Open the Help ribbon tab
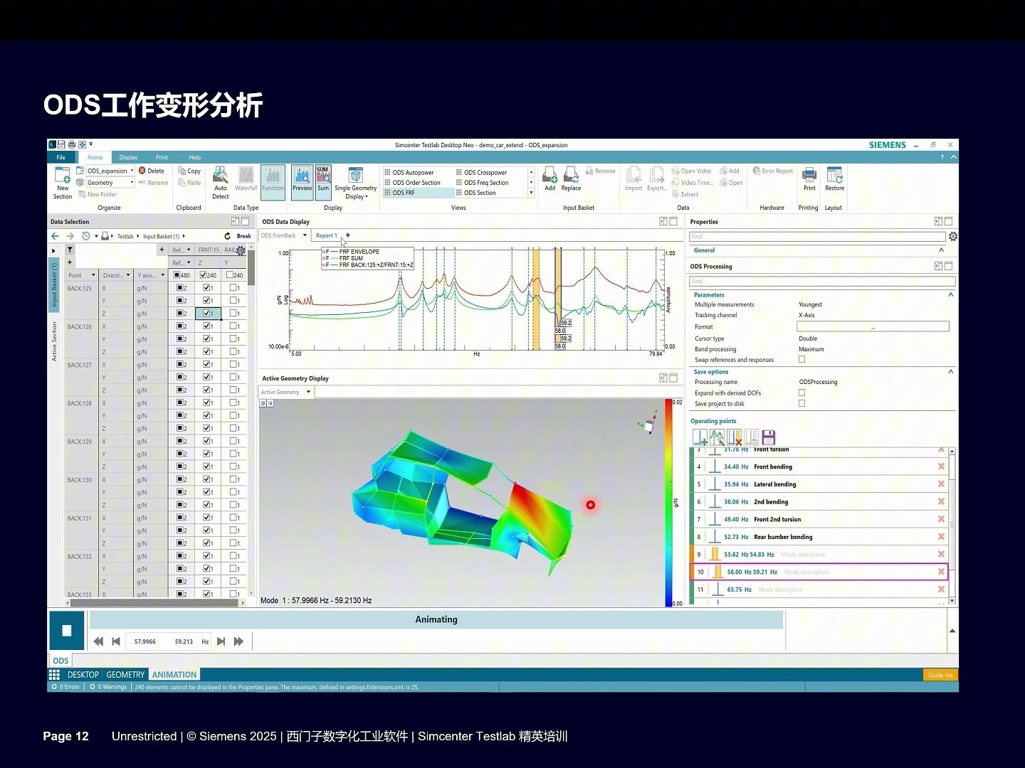The width and height of the screenshot is (1025, 768). pos(194,157)
